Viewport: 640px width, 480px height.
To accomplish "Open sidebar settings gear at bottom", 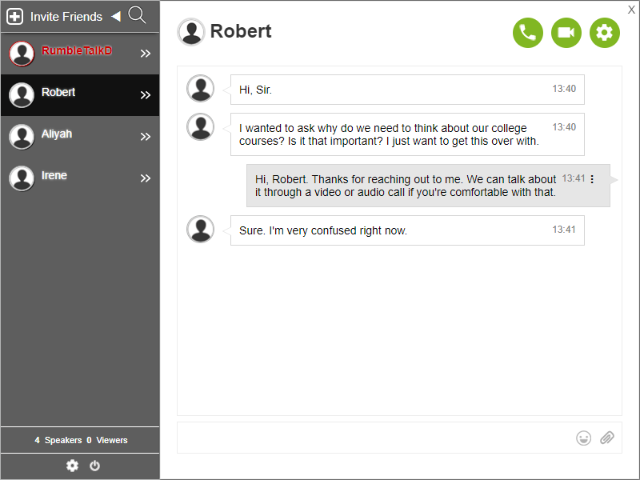I will 72,466.
